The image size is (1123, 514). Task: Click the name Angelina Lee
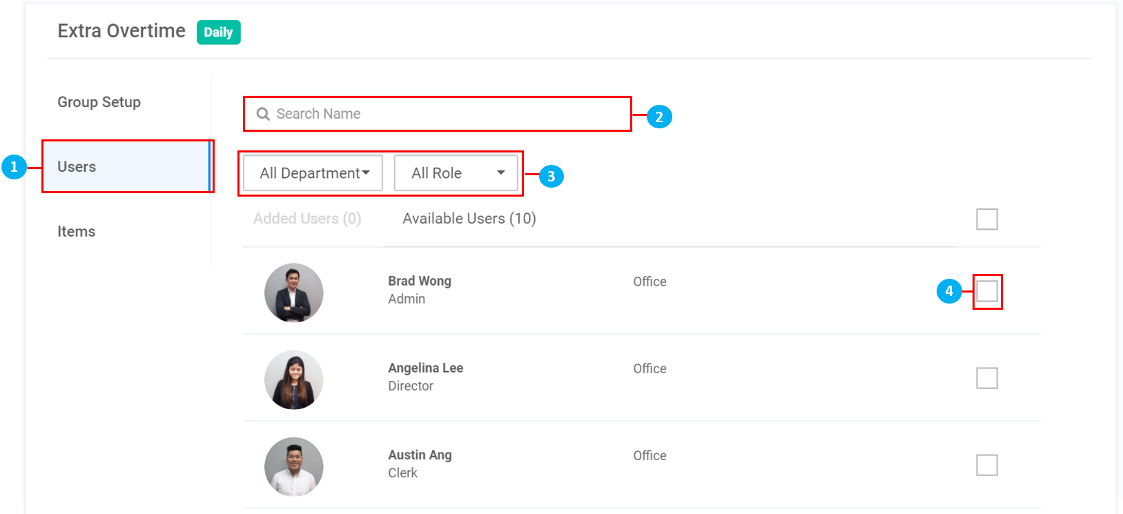425,368
